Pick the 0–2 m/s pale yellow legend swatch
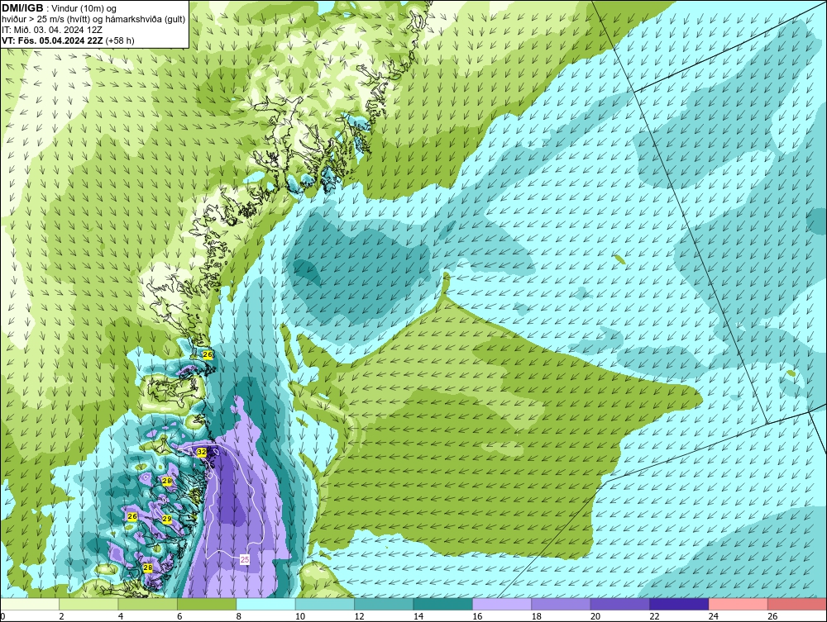The image size is (827, 622). [x=30, y=604]
